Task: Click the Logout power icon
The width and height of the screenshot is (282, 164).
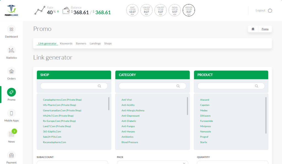Action: click(270, 10)
